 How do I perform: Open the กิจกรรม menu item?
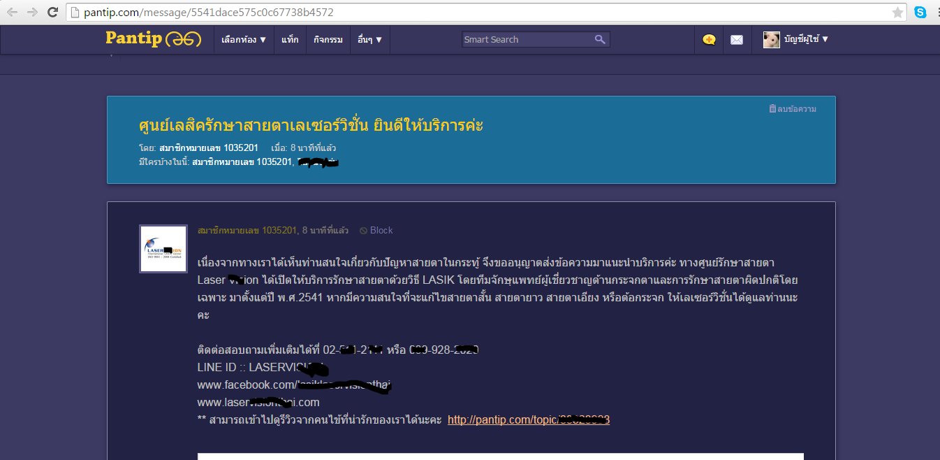click(x=328, y=40)
